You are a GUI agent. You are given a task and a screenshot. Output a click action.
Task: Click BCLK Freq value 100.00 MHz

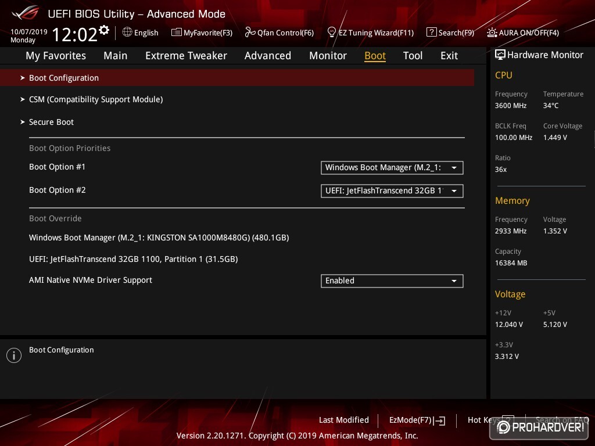pyautogui.click(x=514, y=137)
